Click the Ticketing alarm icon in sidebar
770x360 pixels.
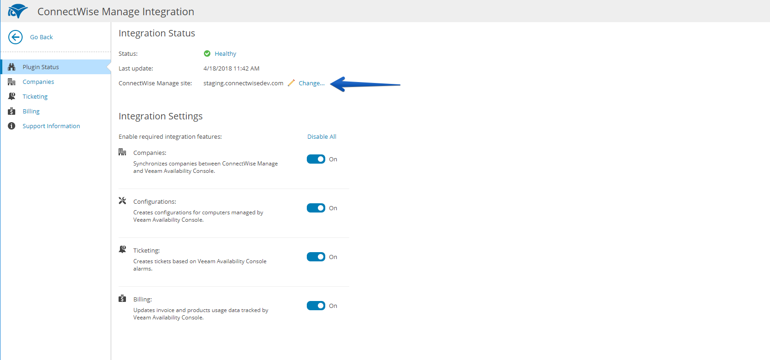[12, 96]
